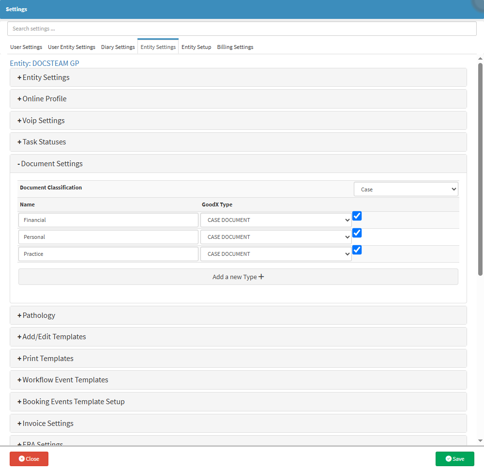Click the plus icon on Add a new Type
Viewport: 484px width, 471px height.
[x=261, y=277]
